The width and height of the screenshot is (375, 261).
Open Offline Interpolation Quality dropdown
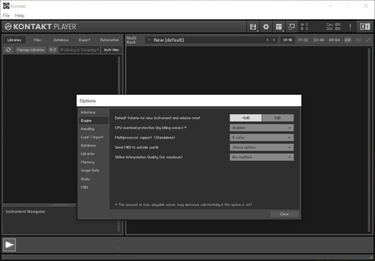261,157
